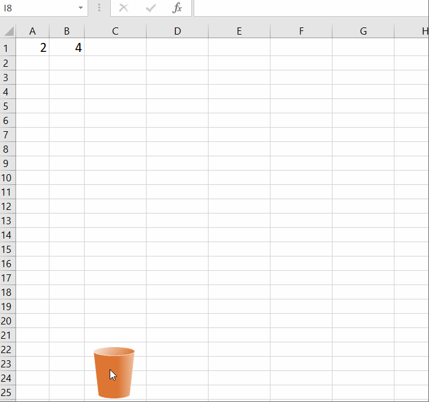Select column E header

pos(239,32)
